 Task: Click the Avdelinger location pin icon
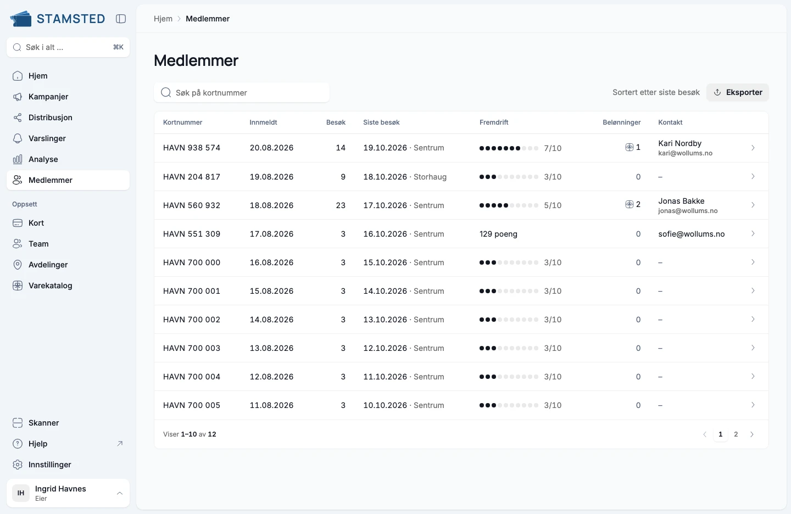tap(18, 265)
